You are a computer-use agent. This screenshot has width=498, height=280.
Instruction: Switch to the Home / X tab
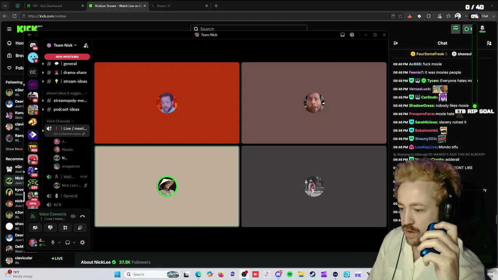pyautogui.click(x=179, y=6)
